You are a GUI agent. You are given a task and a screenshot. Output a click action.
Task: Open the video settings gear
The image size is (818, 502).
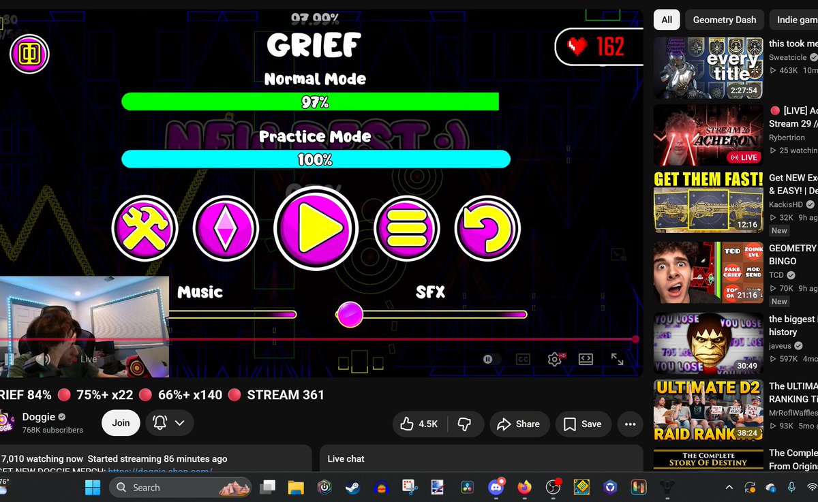(555, 359)
